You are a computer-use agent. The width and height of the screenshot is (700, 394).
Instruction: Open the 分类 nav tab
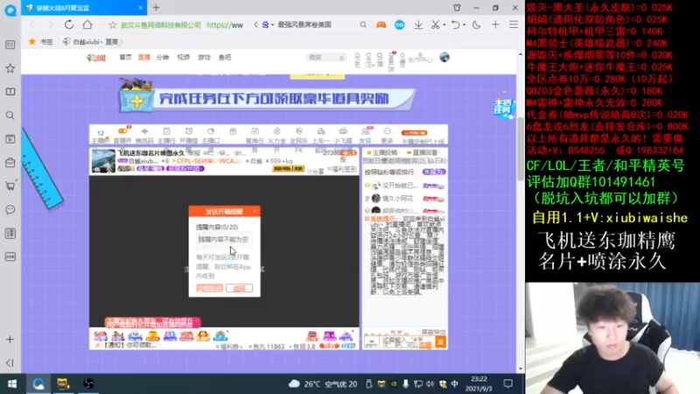click(163, 57)
